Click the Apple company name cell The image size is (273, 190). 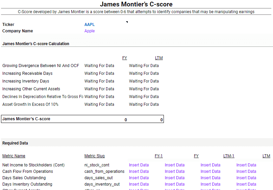[x=90, y=31]
